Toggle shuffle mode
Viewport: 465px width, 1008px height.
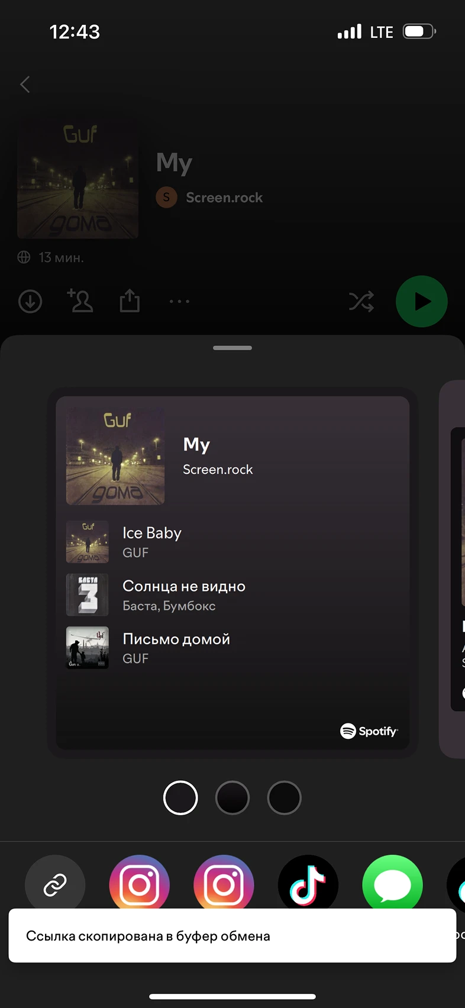click(361, 301)
